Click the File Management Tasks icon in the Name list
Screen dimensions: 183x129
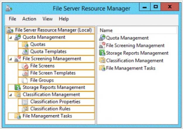[x=102, y=68]
